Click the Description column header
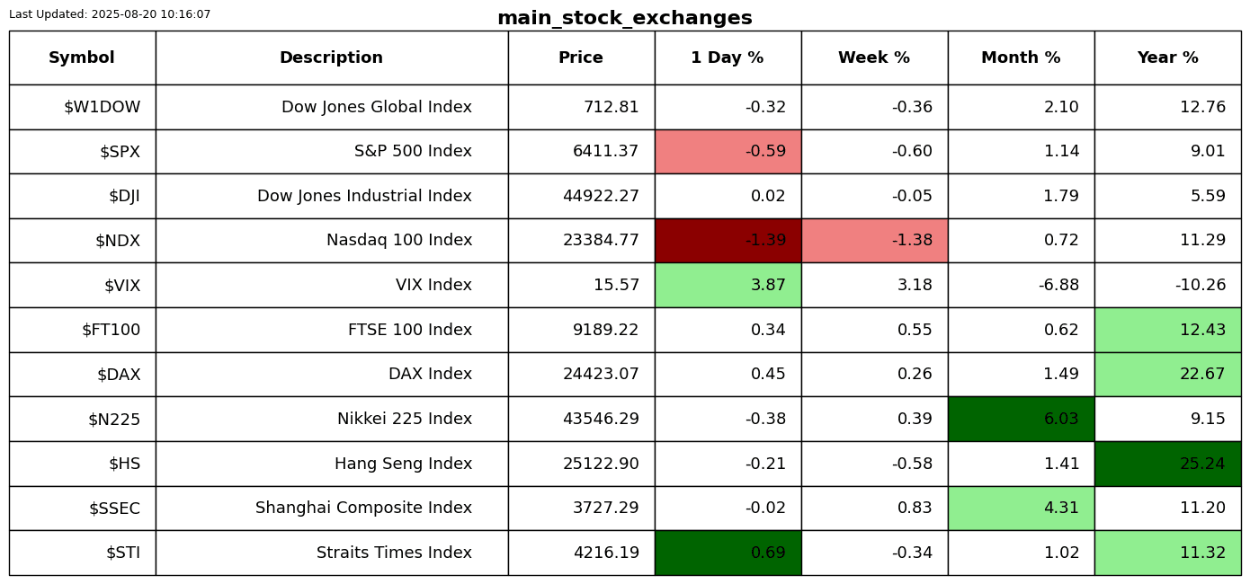1250x584 pixels. coord(331,58)
